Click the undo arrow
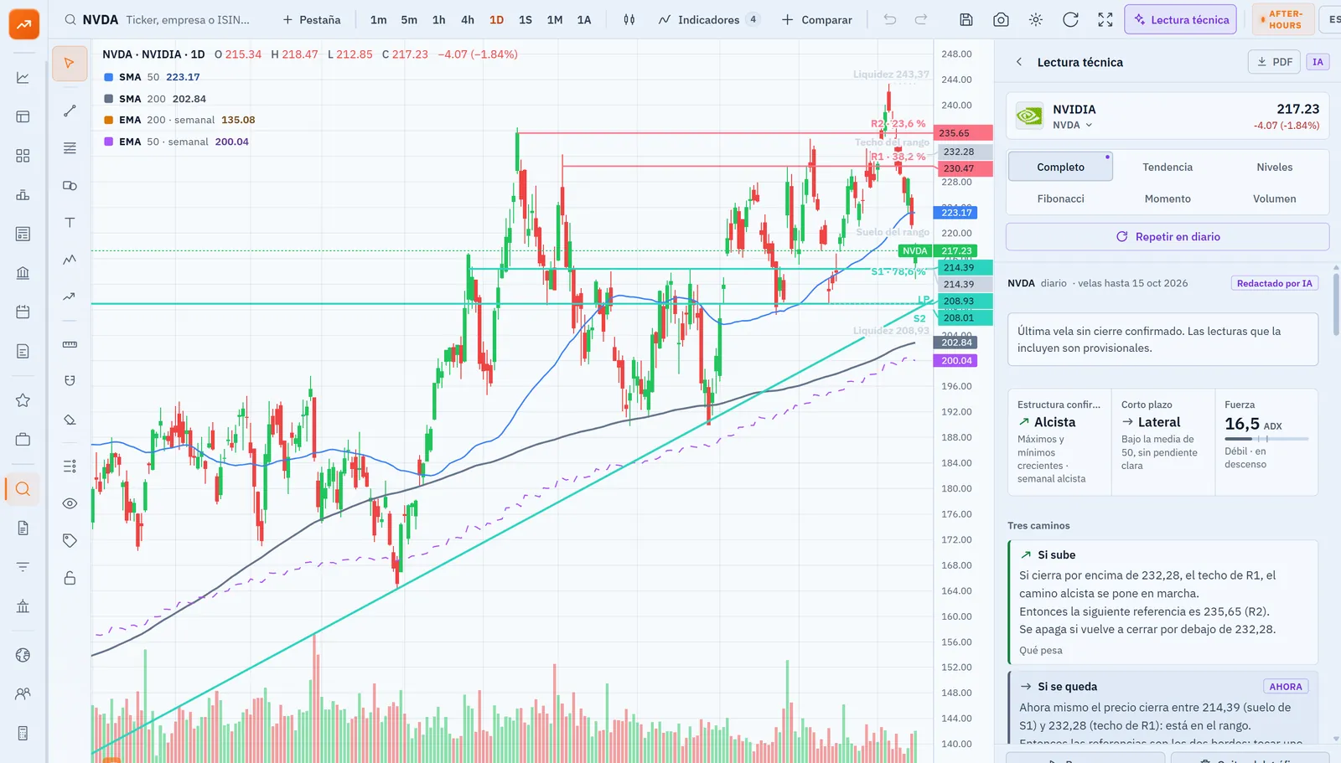This screenshot has height=763, width=1341. (890, 19)
